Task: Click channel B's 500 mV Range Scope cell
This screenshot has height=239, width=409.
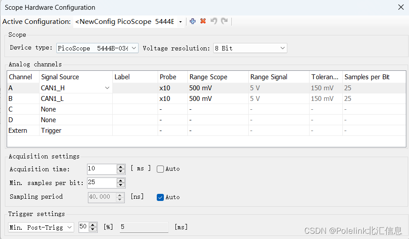Action: click(x=218, y=99)
